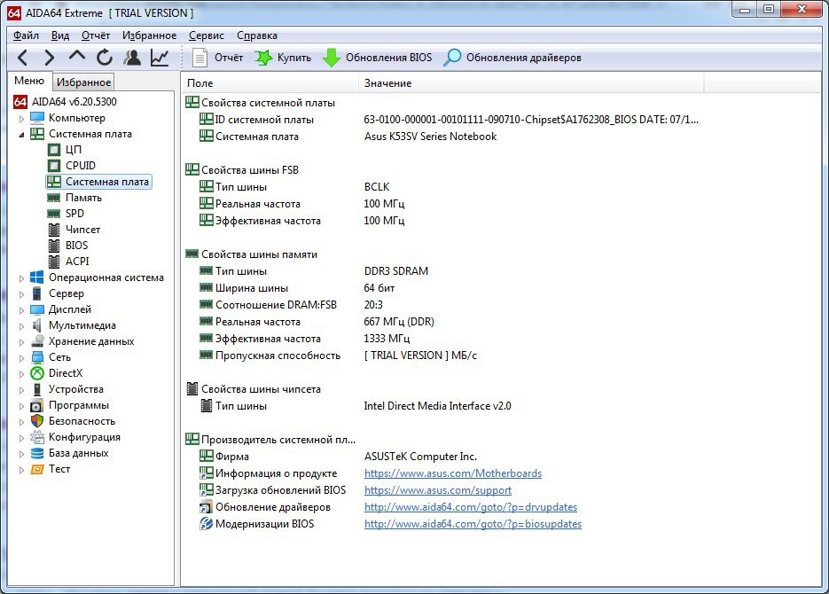
Task: Open the Отчёт menu in menu bar
Action: coord(96,35)
